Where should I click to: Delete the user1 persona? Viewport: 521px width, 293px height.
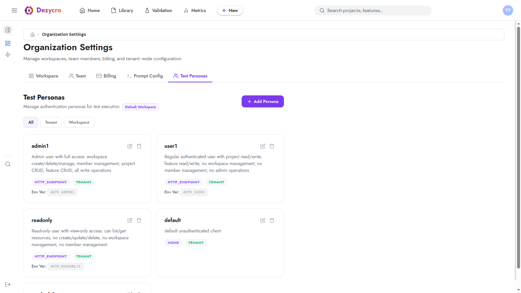[272, 146]
